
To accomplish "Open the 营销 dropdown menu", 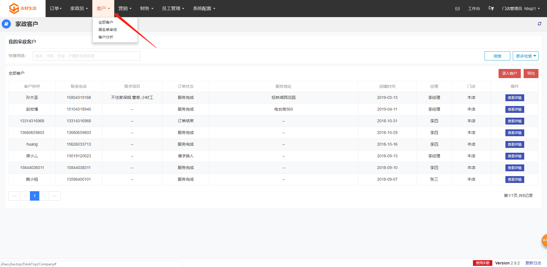I will coord(125,9).
